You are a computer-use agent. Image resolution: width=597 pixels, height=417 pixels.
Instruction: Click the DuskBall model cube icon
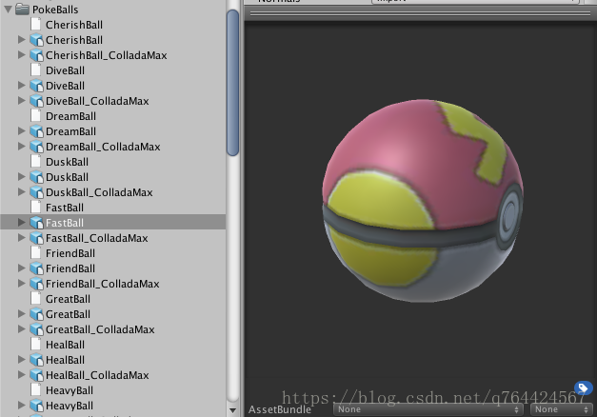tap(36, 177)
